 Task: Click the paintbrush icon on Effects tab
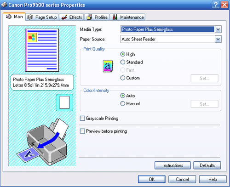[x=64, y=17]
